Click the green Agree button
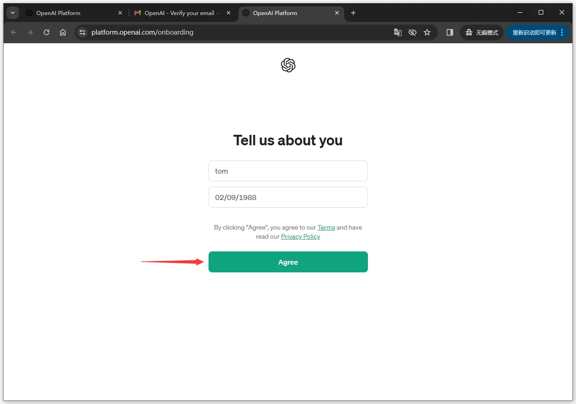The height and width of the screenshot is (404, 576). point(288,262)
